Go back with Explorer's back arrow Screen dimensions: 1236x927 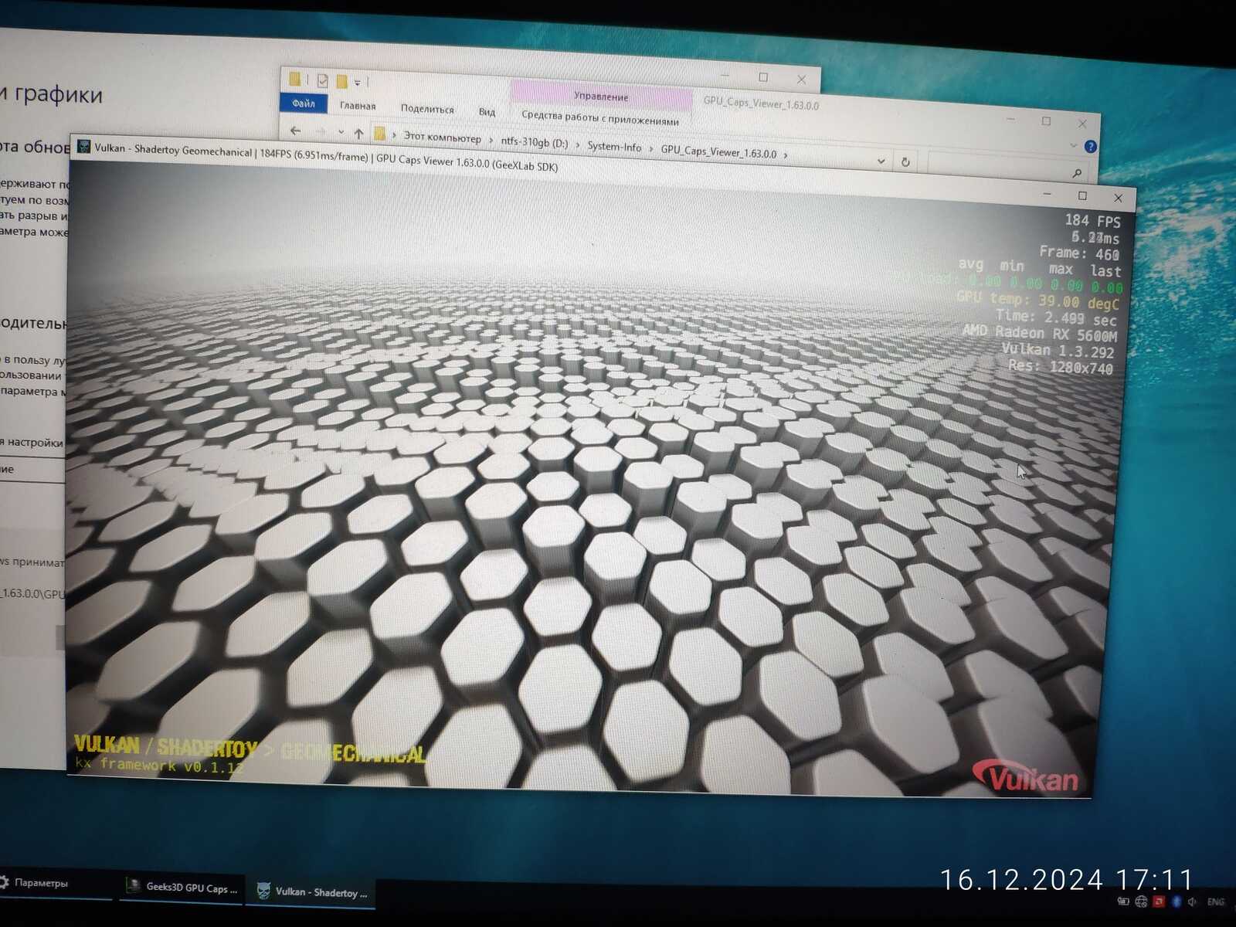(x=295, y=131)
